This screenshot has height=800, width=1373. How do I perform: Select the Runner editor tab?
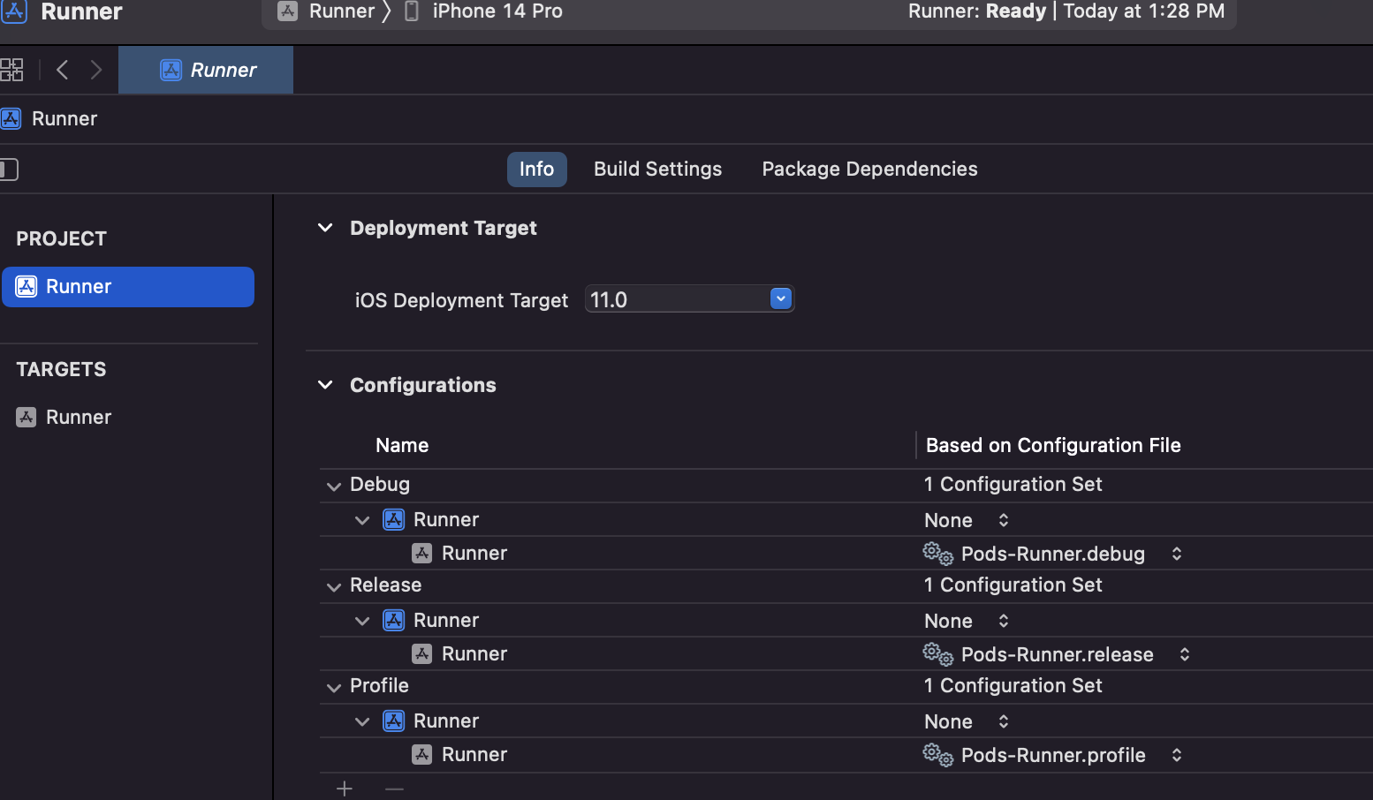click(206, 70)
